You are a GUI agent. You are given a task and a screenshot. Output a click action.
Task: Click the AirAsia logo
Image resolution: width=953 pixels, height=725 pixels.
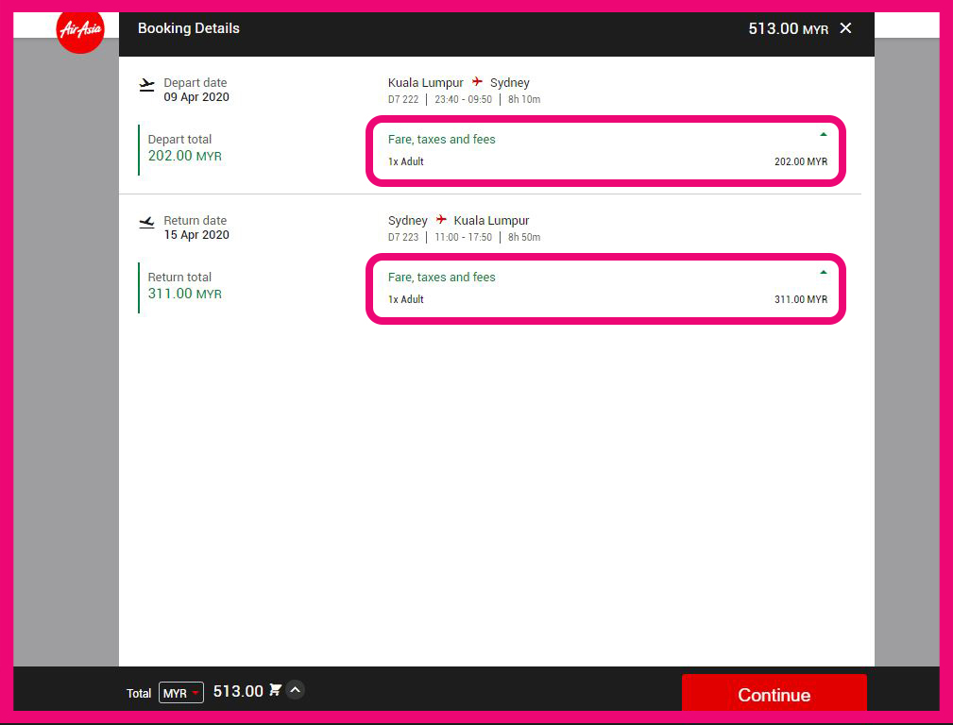click(80, 29)
